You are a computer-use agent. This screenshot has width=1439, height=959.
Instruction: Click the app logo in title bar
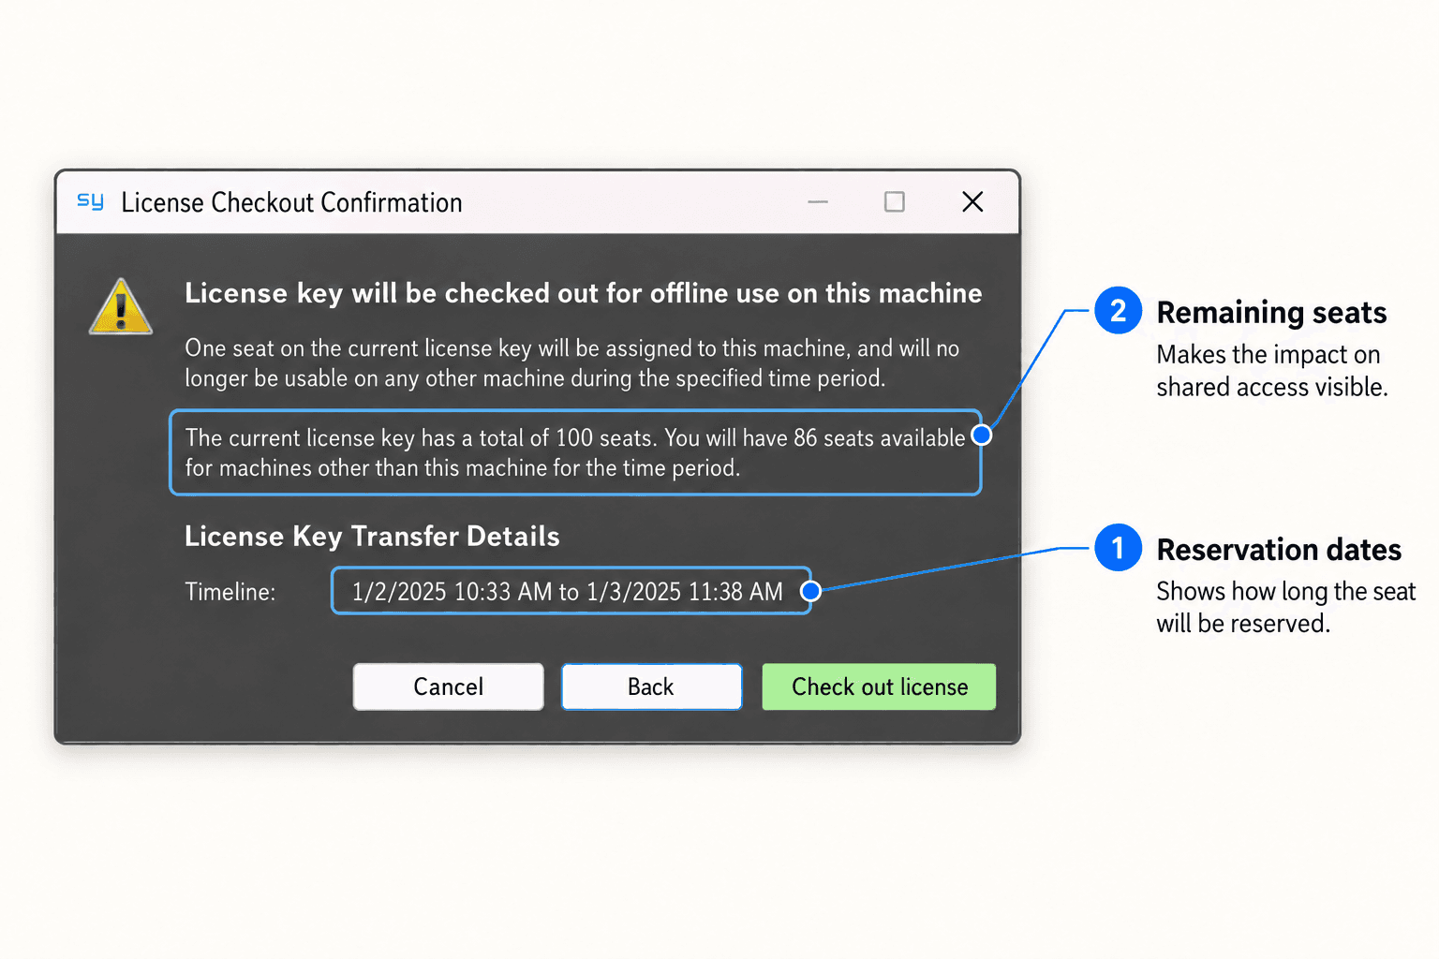click(x=90, y=201)
